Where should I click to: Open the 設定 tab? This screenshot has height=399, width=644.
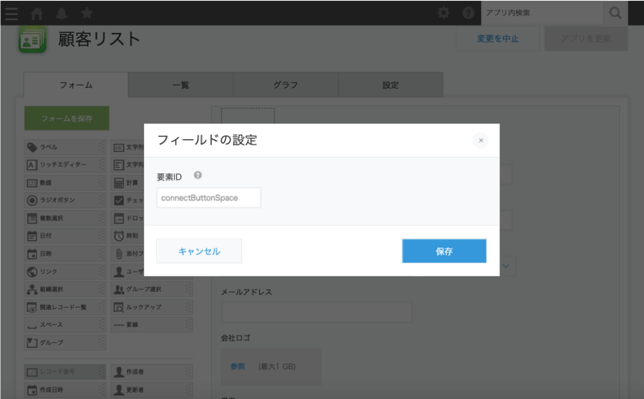(391, 85)
